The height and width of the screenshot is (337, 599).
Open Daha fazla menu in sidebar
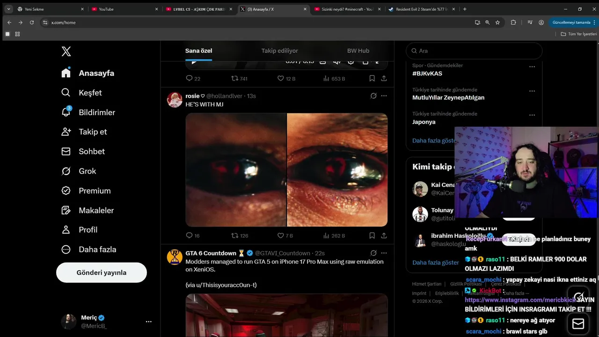pyautogui.click(x=89, y=249)
